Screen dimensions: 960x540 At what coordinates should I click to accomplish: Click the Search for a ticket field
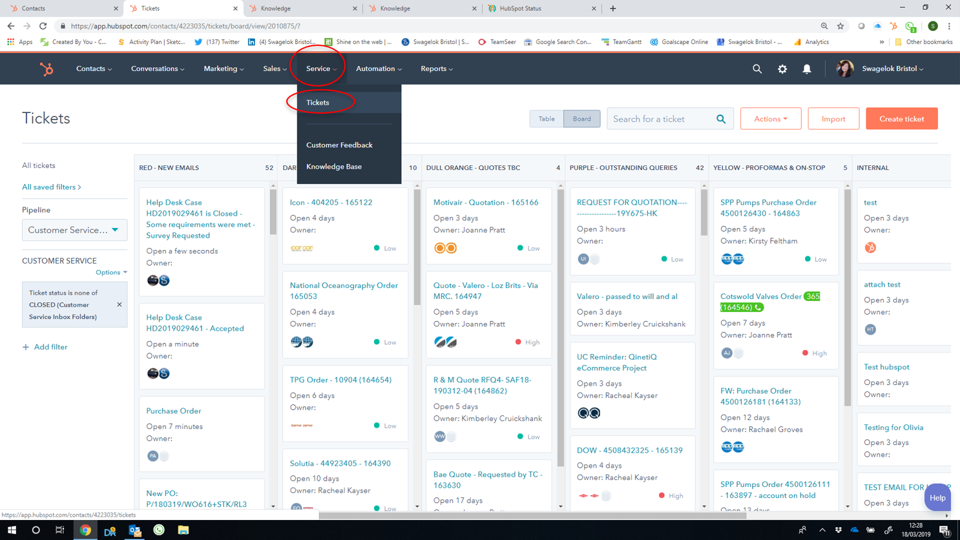(660, 119)
